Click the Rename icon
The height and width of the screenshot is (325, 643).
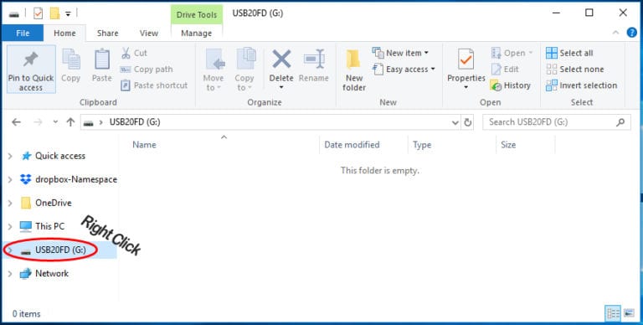(314, 59)
